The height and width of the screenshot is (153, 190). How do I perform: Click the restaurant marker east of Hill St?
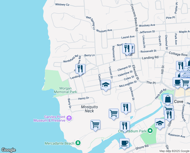[181, 66]
